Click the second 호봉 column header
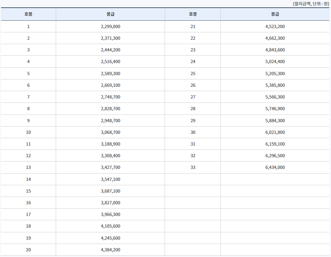This screenshot has height=257, width=331. coord(192,14)
